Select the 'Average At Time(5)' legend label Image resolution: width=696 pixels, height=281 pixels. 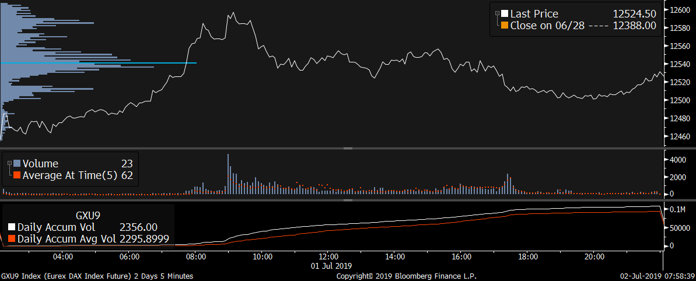69,175
